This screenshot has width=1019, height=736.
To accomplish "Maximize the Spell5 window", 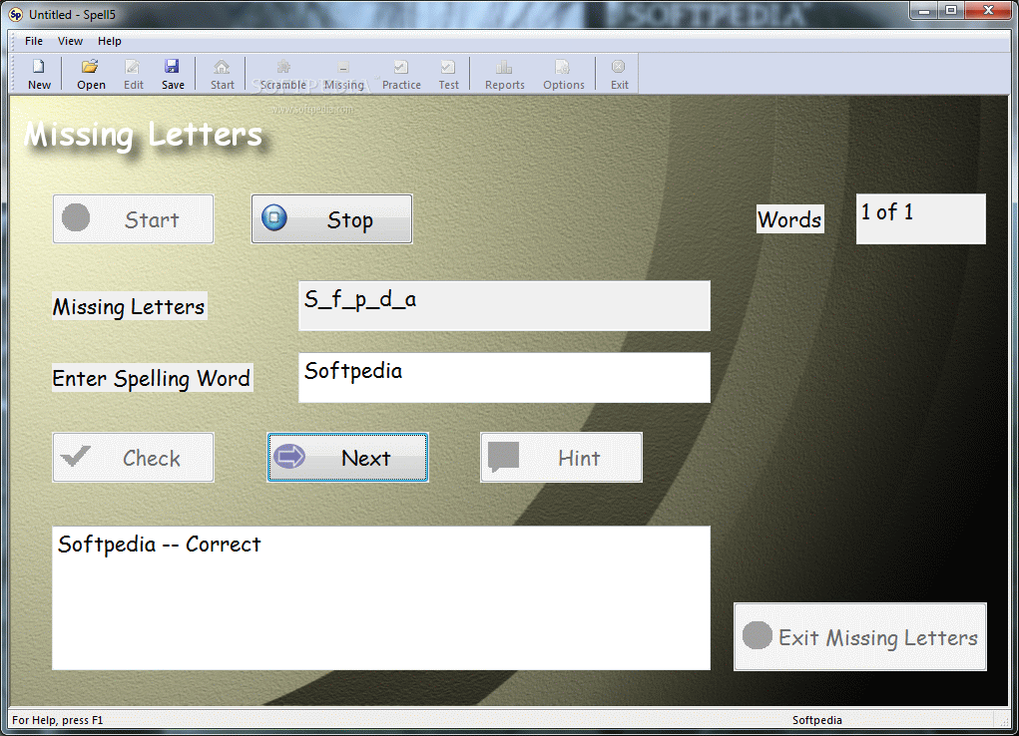I will [951, 10].
